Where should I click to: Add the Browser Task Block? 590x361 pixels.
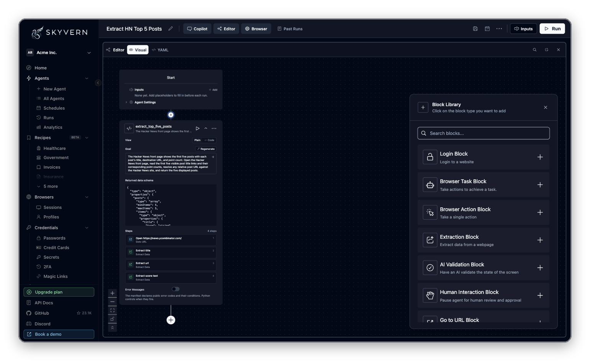click(540, 185)
